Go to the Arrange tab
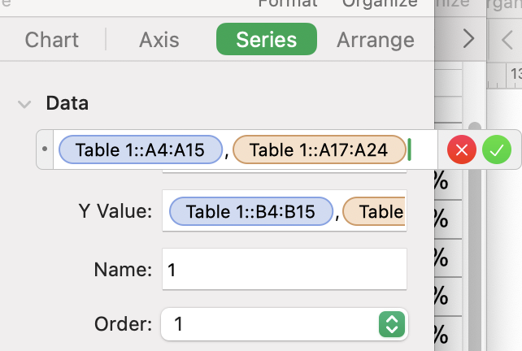522x351 pixels. coord(376,39)
